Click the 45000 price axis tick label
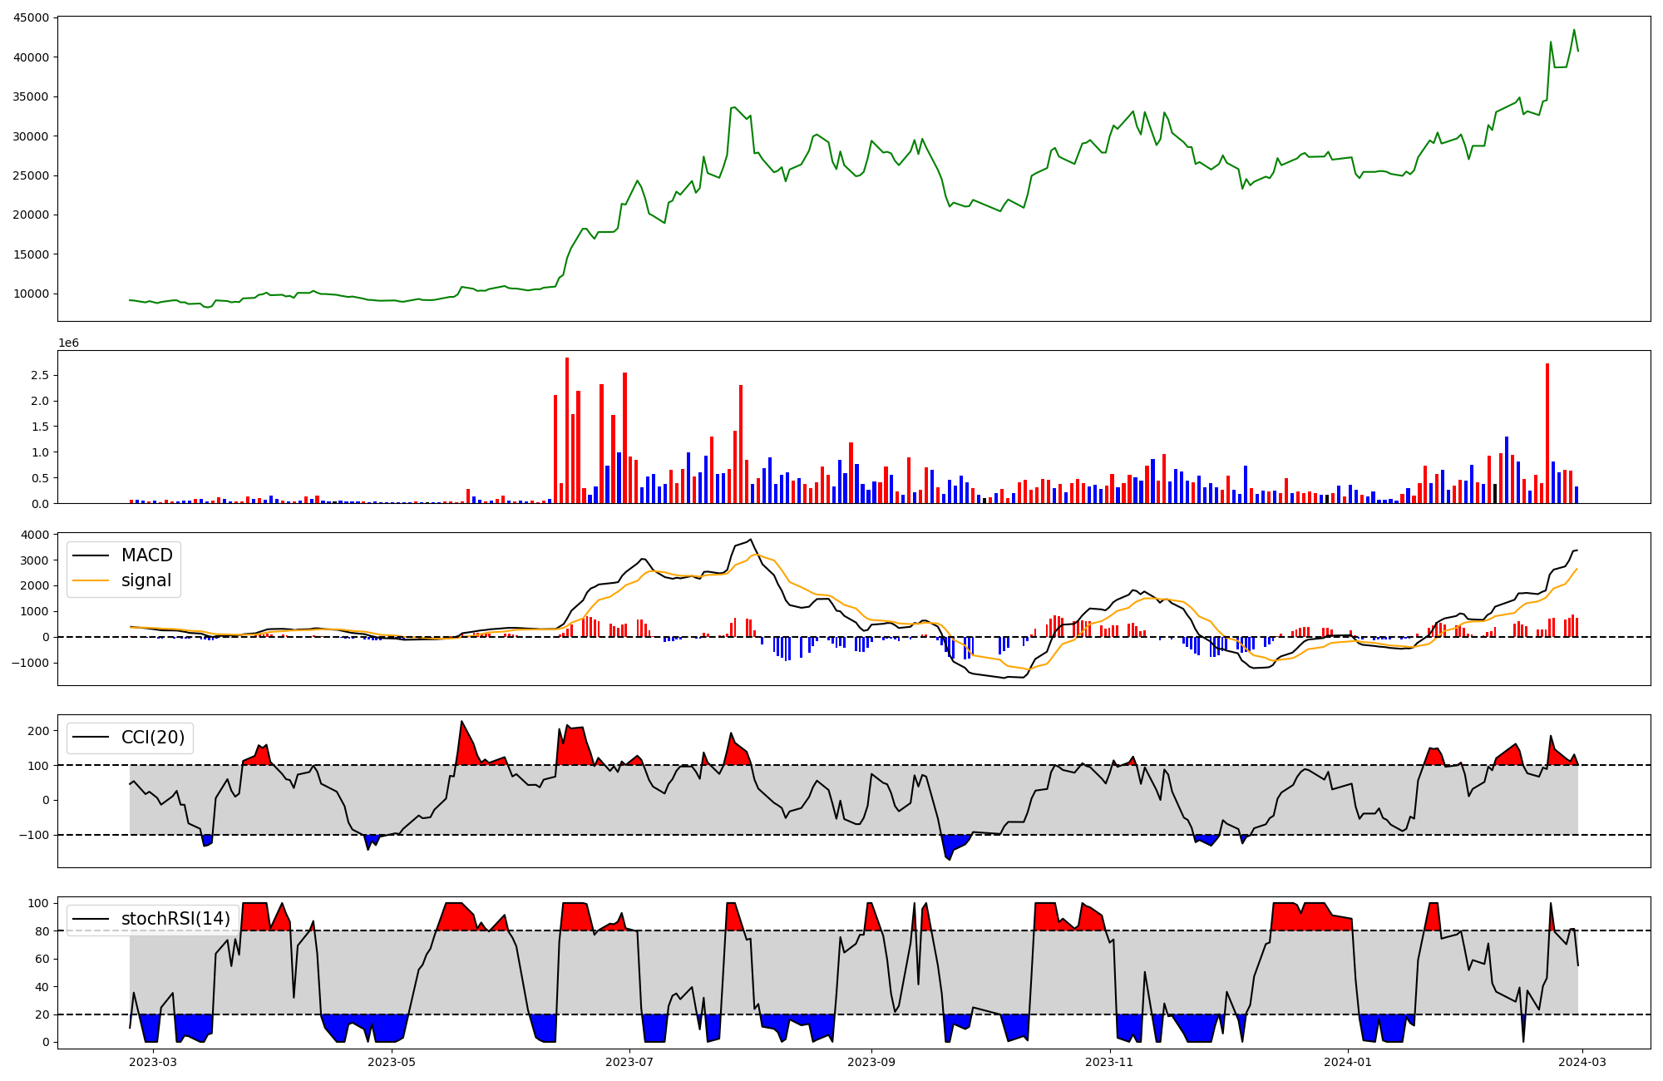 [30, 17]
